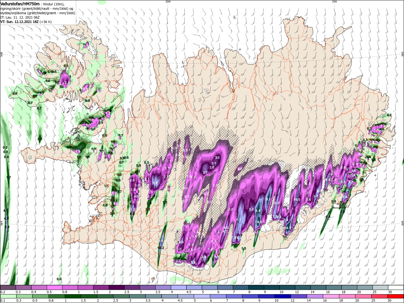404x303 pixels.
Task: Click the 5.9 value at left edge
Action: point(7,227)
